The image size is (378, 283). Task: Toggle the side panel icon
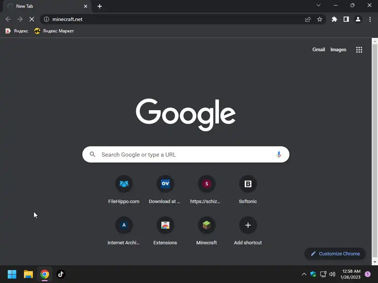click(346, 19)
